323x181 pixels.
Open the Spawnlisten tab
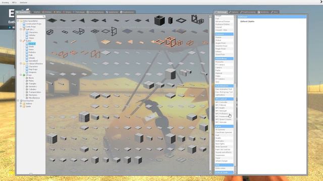pyautogui.click(x=23, y=12)
